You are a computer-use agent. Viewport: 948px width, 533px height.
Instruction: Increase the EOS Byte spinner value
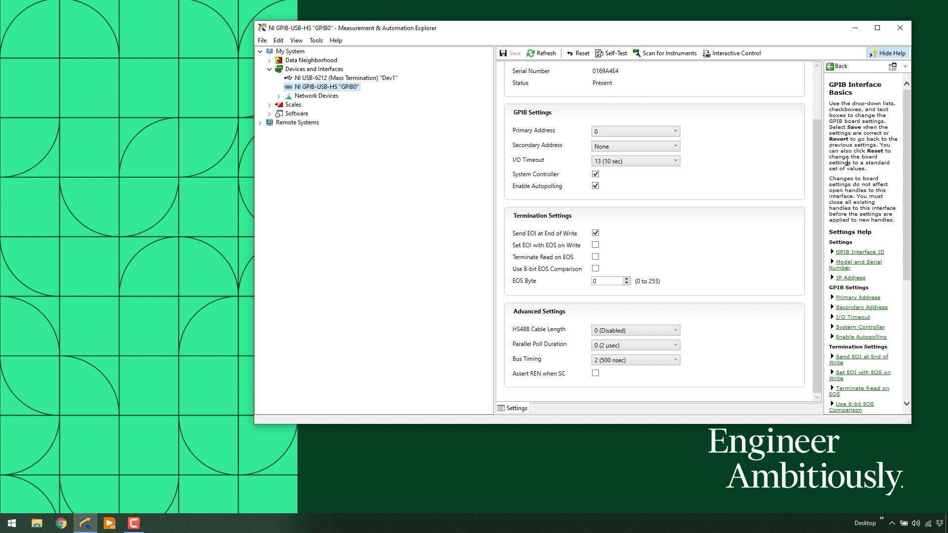coord(627,279)
